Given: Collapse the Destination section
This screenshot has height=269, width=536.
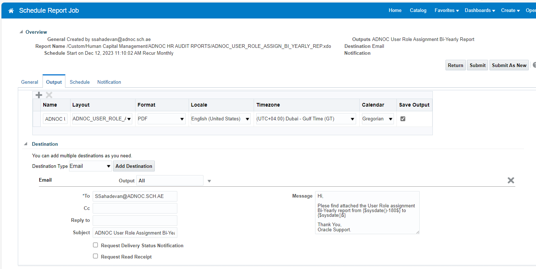Looking at the screenshot, I should (x=25, y=144).
